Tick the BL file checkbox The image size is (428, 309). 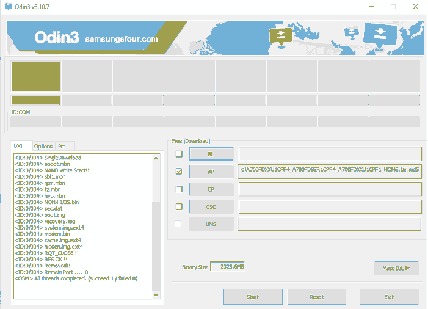click(179, 154)
